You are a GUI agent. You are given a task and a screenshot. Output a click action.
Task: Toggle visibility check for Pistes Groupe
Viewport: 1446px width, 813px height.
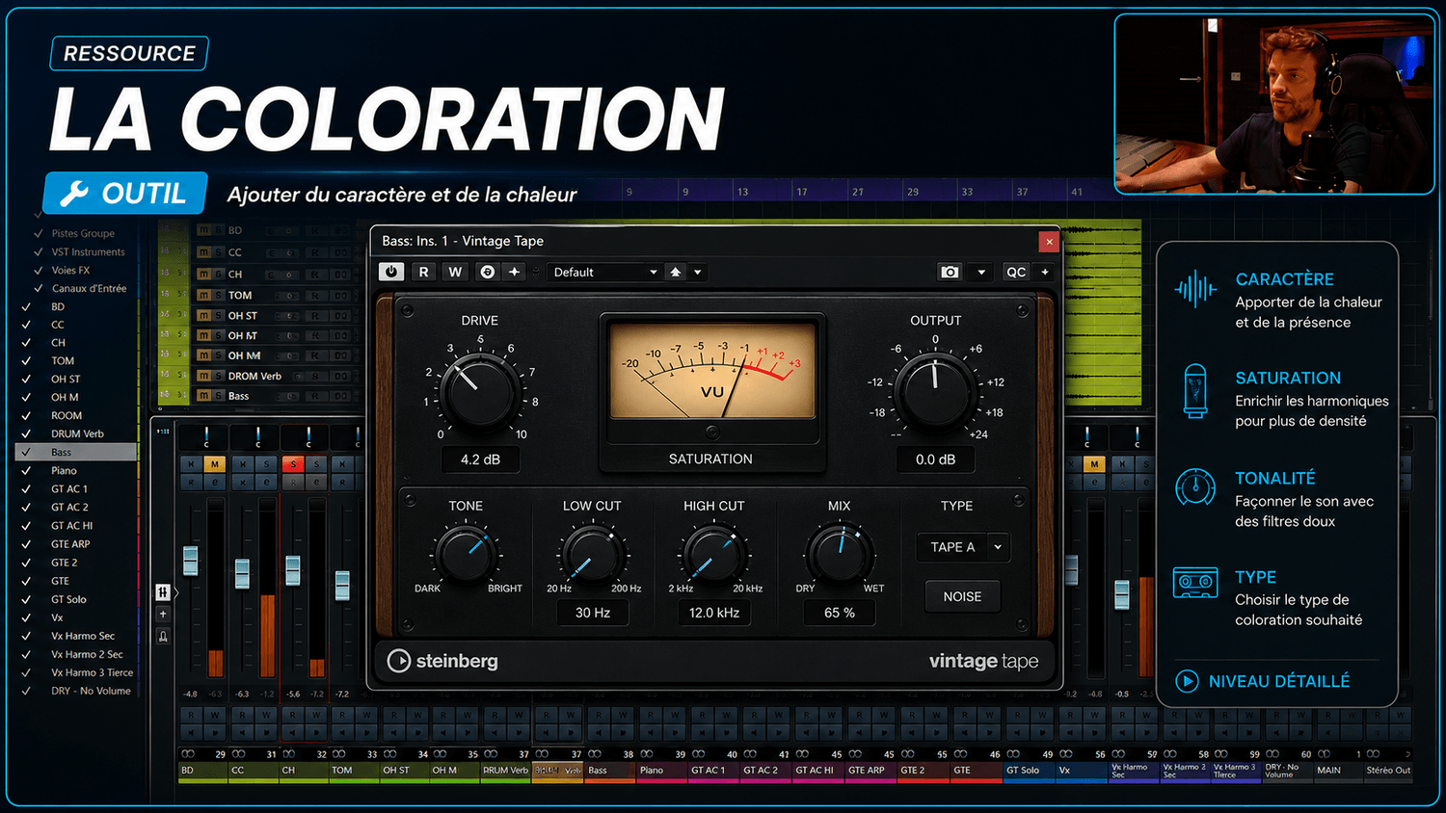pyautogui.click(x=39, y=233)
